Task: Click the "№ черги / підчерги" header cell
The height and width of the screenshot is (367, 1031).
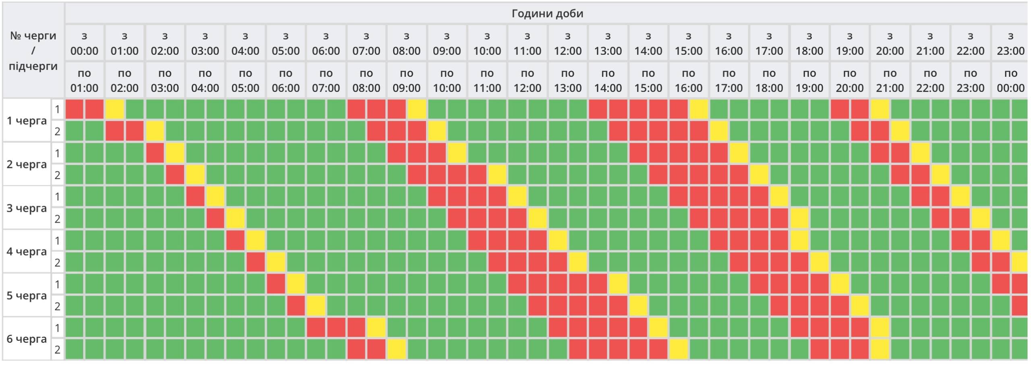Action: (33, 51)
